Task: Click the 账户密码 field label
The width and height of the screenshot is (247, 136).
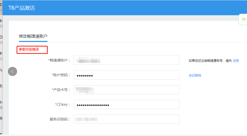Action: pos(61,75)
